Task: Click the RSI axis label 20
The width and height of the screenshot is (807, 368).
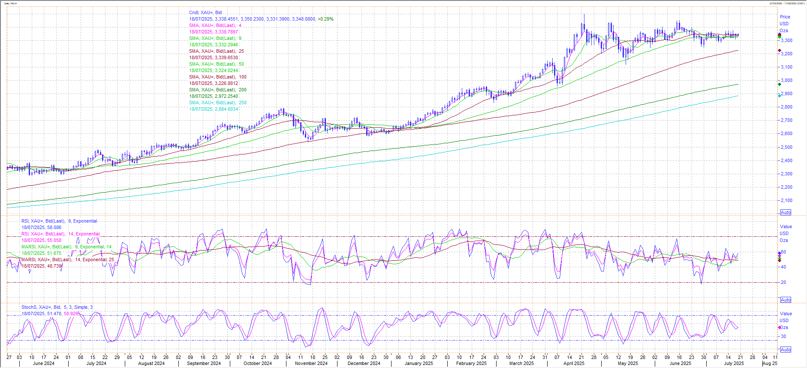Action: (x=783, y=282)
